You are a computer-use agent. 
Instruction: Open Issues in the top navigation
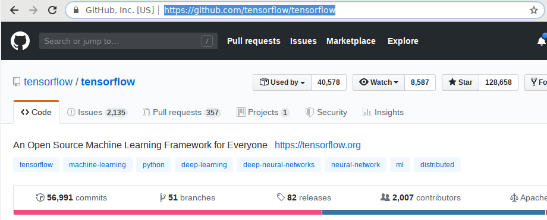[x=303, y=41]
